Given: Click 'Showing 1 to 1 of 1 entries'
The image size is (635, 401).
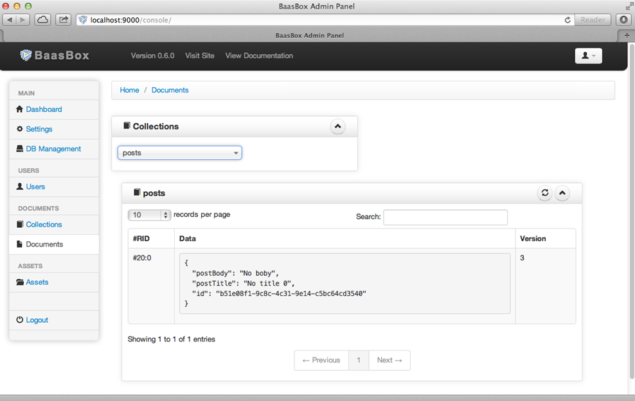Looking at the screenshot, I should [172, 339].
